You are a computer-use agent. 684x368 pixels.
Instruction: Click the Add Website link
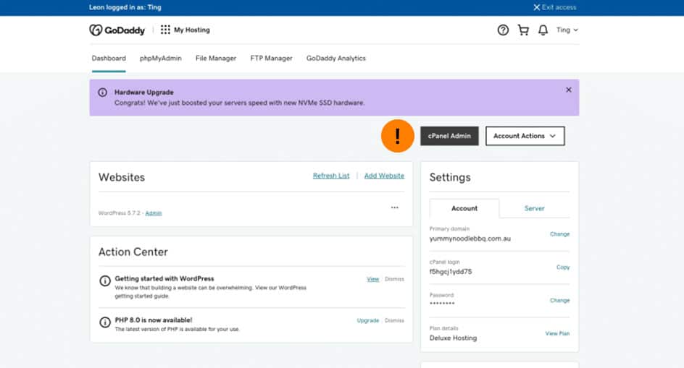click(x=384, y=176)
